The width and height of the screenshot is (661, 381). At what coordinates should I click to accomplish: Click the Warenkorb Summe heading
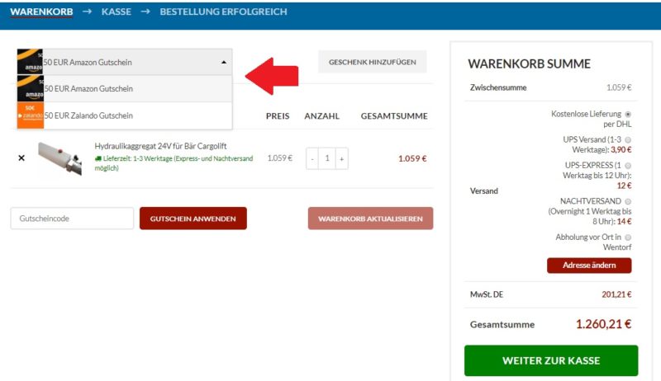click(x=530, y=64)
